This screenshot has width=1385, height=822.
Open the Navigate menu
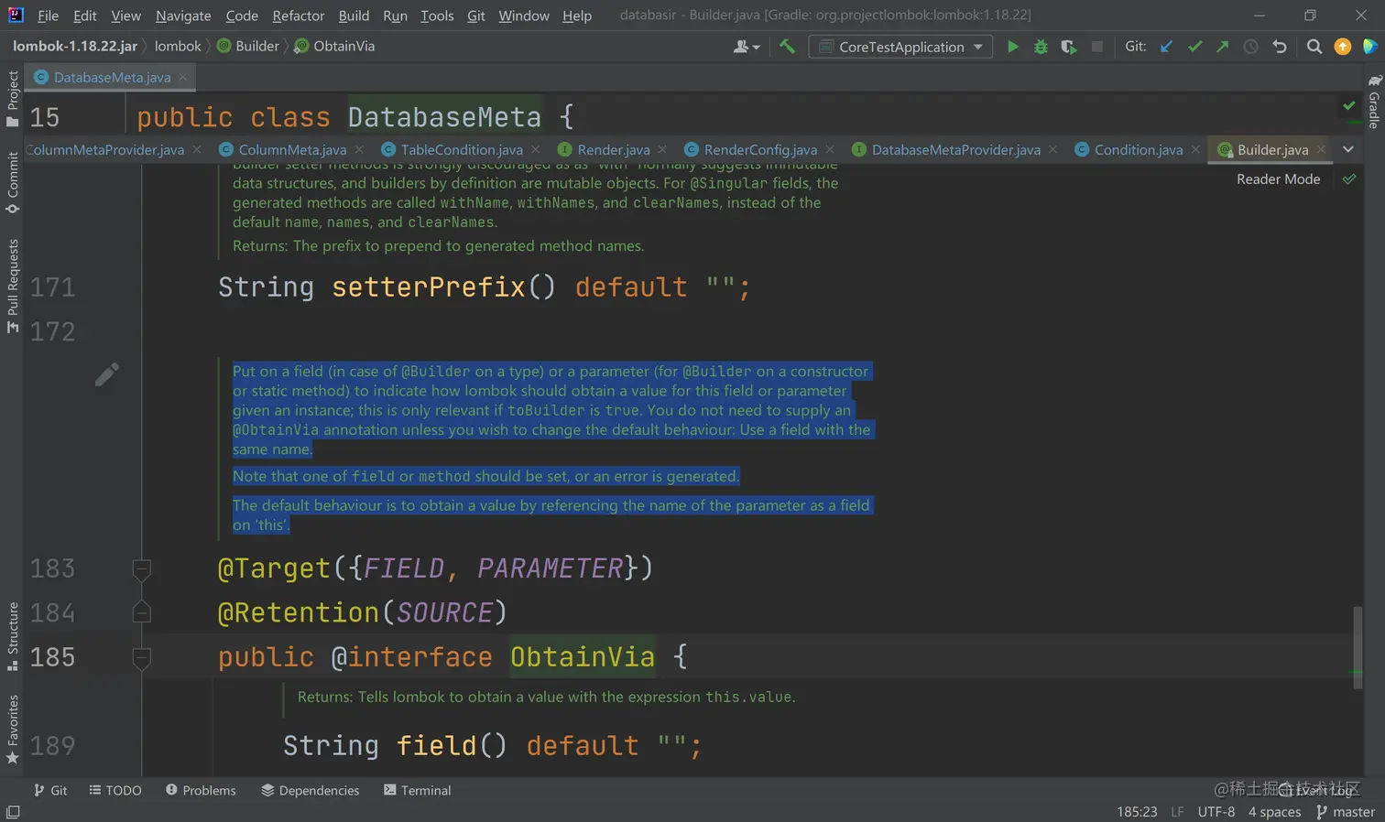pos(183,16)
